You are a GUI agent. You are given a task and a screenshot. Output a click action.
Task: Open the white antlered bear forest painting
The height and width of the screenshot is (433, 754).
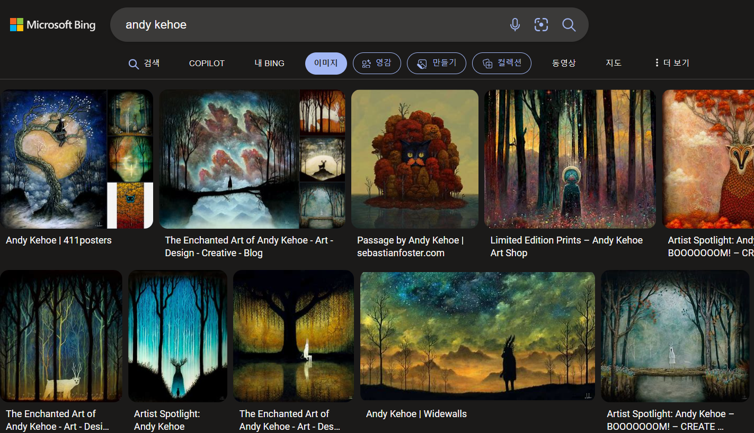[x=61, y=336]
